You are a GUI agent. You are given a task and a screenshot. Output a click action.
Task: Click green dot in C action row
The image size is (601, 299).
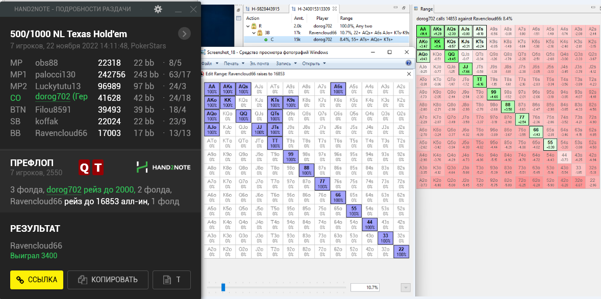[x=266, y=39]
